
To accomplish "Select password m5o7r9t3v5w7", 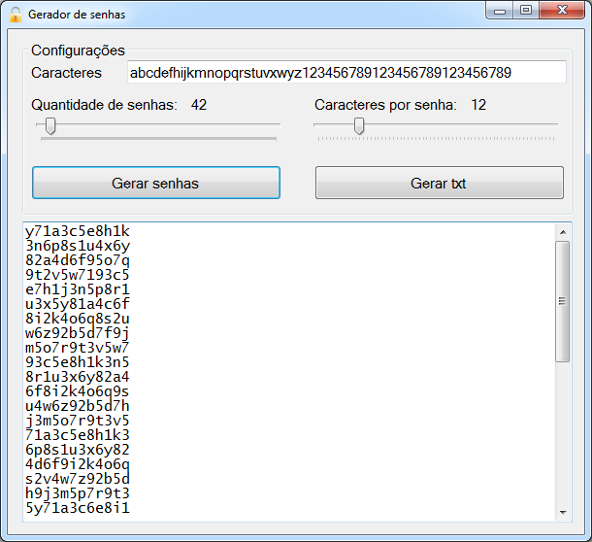I will point(78,348).
